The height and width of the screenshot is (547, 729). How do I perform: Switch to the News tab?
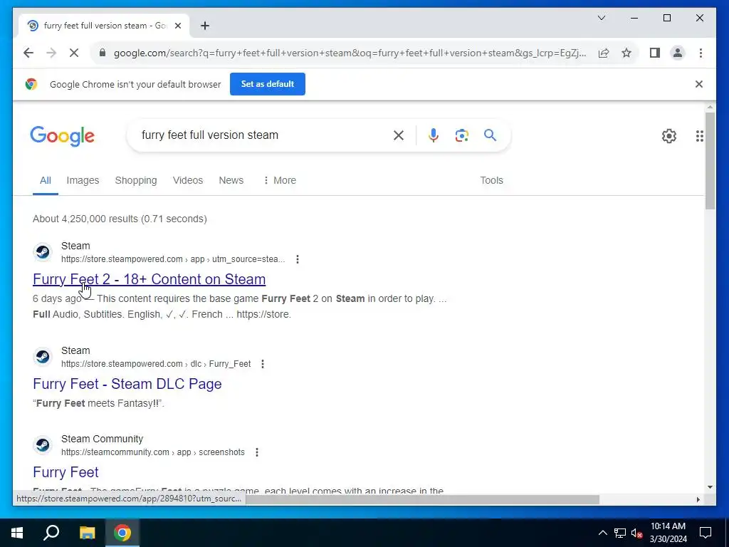[231, 180]
